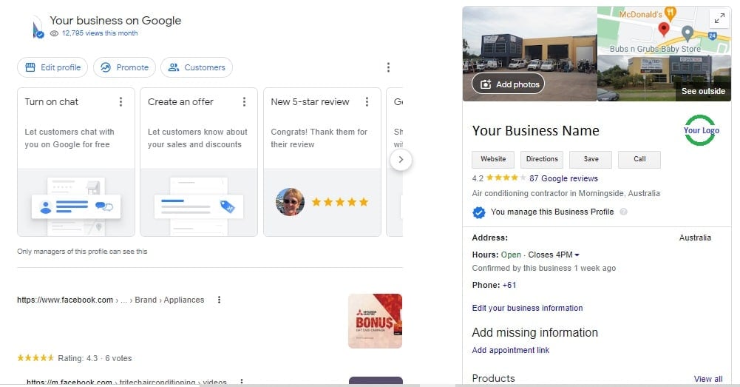Click the Your business on Google heading
Image resolution: width=740 pixels, height=387 pixels.
115,20
